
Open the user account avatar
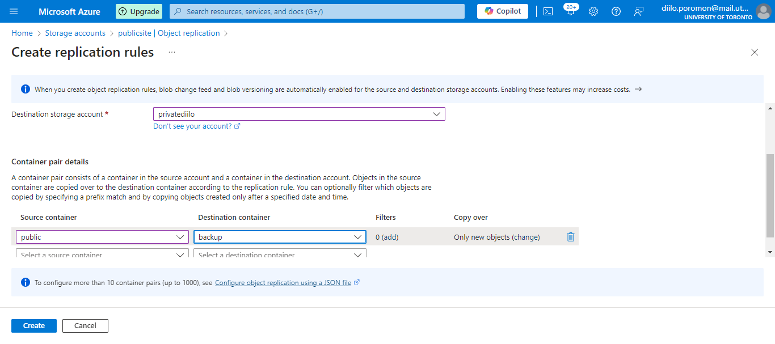[763, 11]
